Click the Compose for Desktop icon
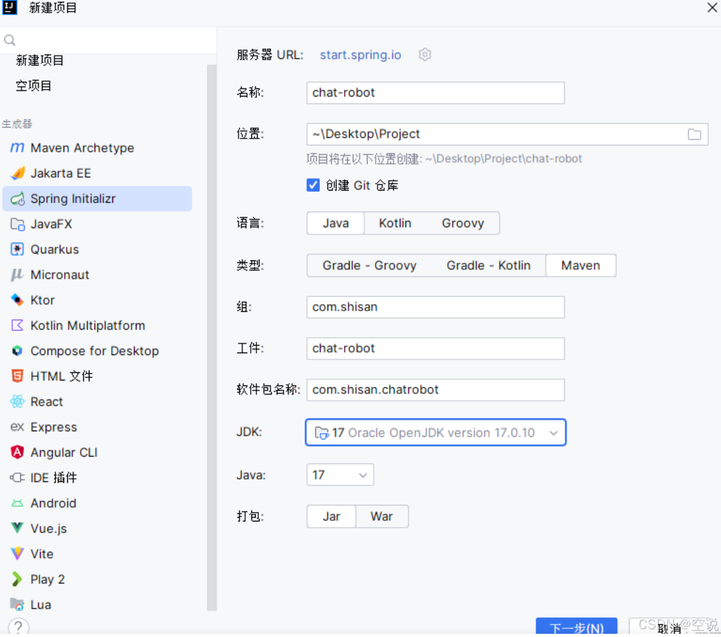The height and width of the screenshot is (637, 721). 18,351
